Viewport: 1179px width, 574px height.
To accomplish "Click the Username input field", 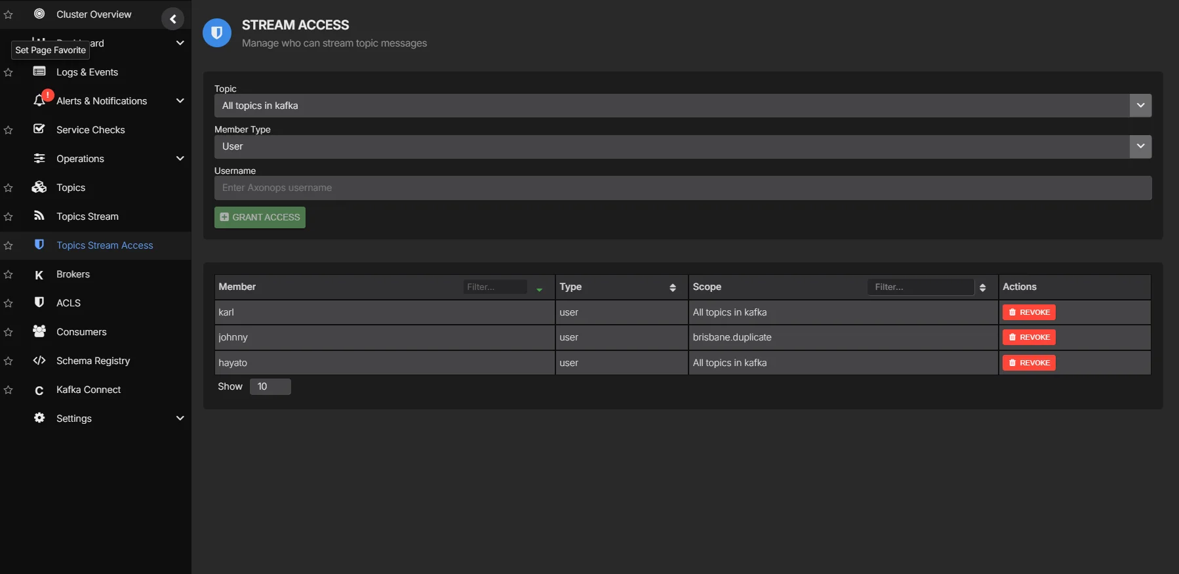I will coord(682,188).
